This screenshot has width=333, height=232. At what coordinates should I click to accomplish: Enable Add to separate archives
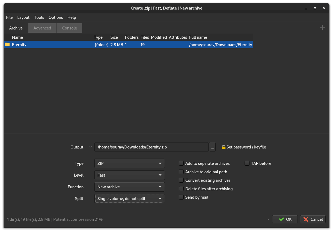[181, 163]
